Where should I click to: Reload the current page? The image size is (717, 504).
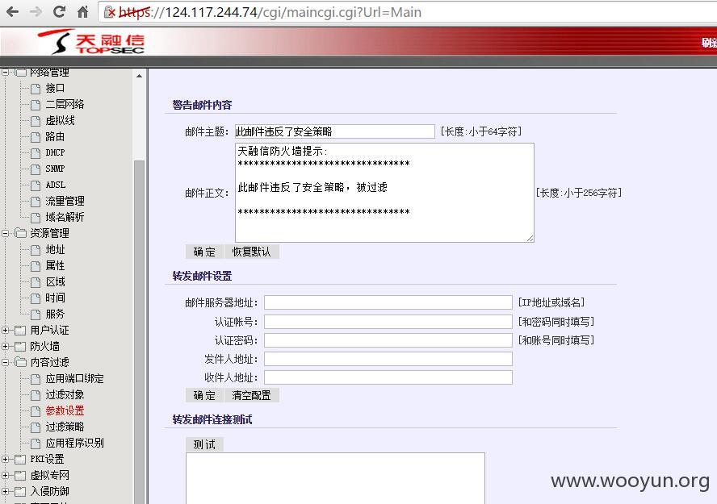click(59, 12)
